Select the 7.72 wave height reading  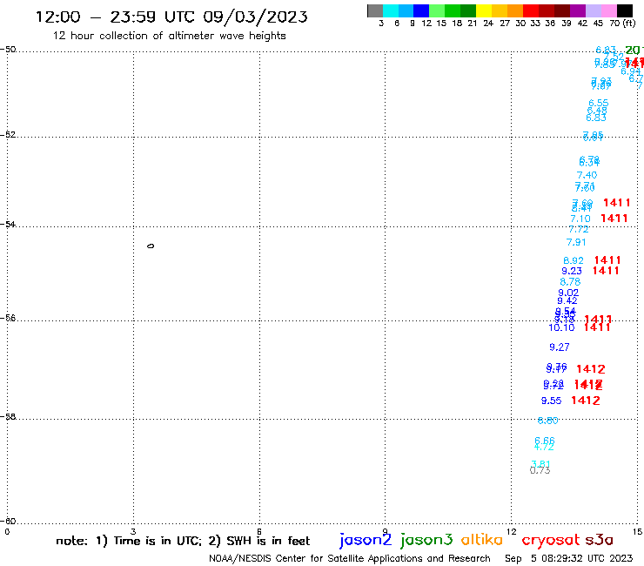(579, 229)
